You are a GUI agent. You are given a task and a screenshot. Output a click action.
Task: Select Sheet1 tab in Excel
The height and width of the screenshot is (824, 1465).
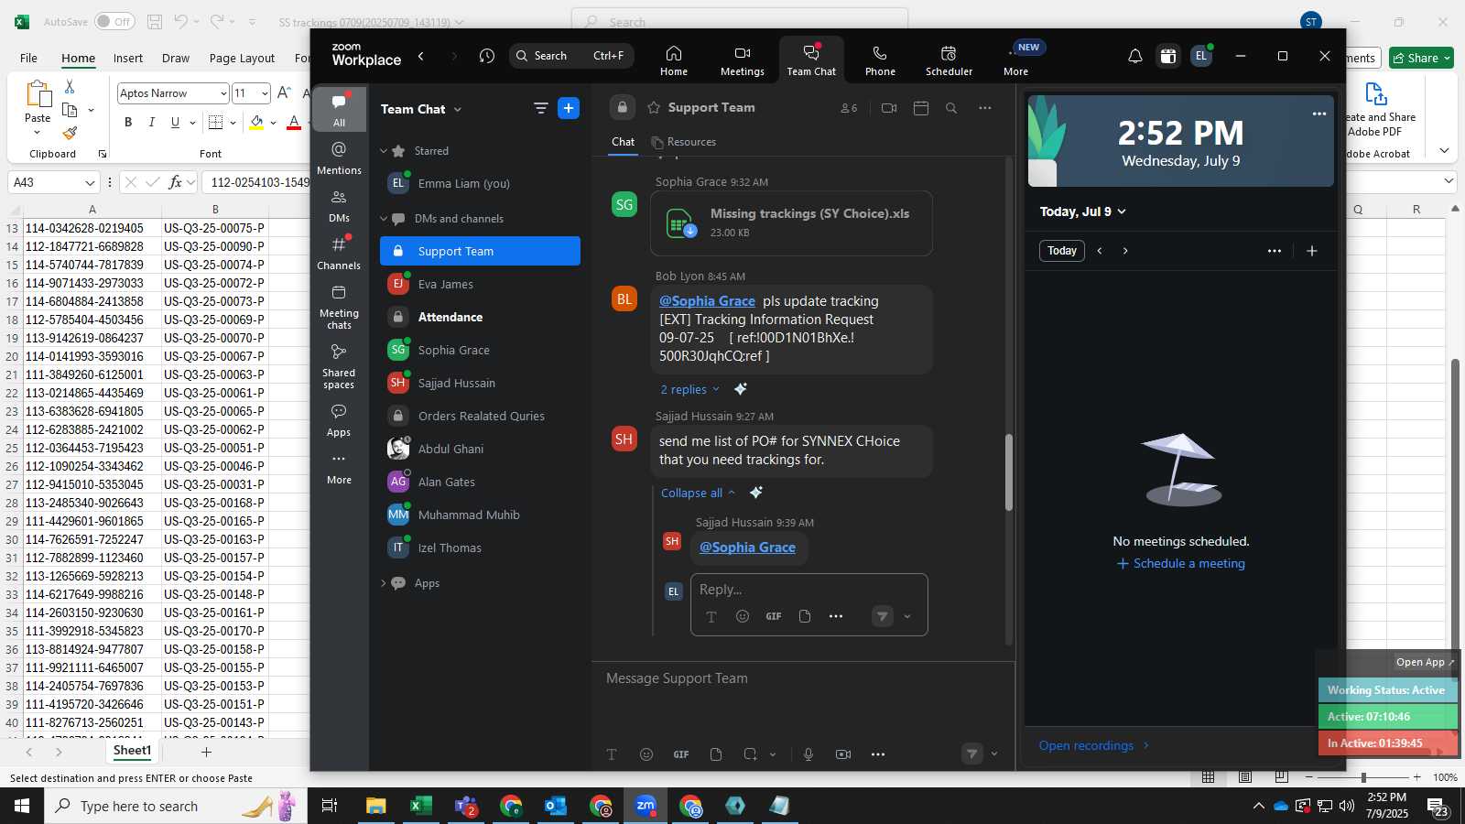point(132,751)
